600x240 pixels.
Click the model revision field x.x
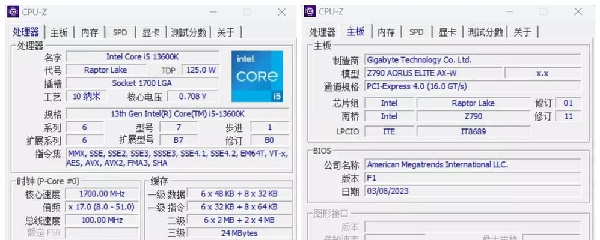(x=543, y=73)
